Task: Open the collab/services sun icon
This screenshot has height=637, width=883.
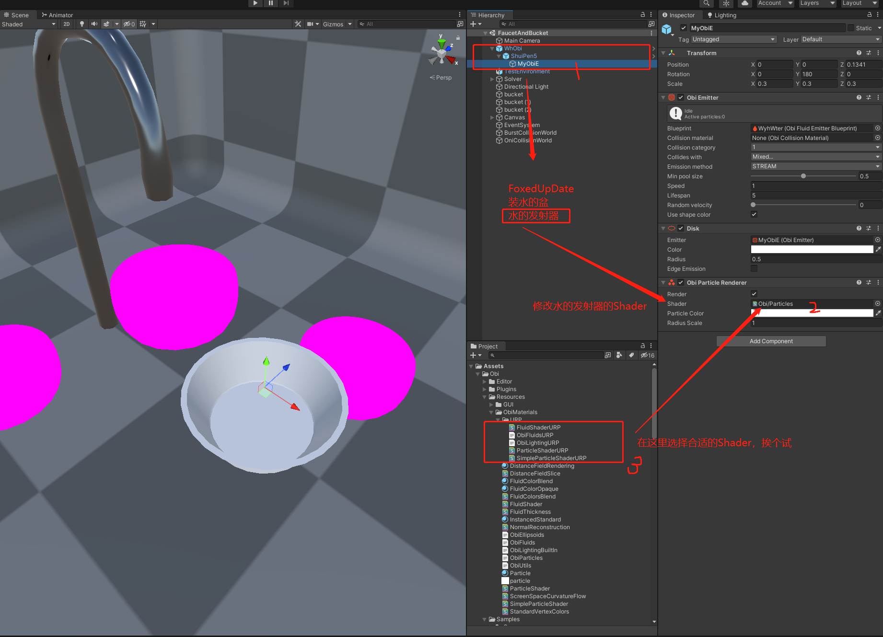Action: 726,3
